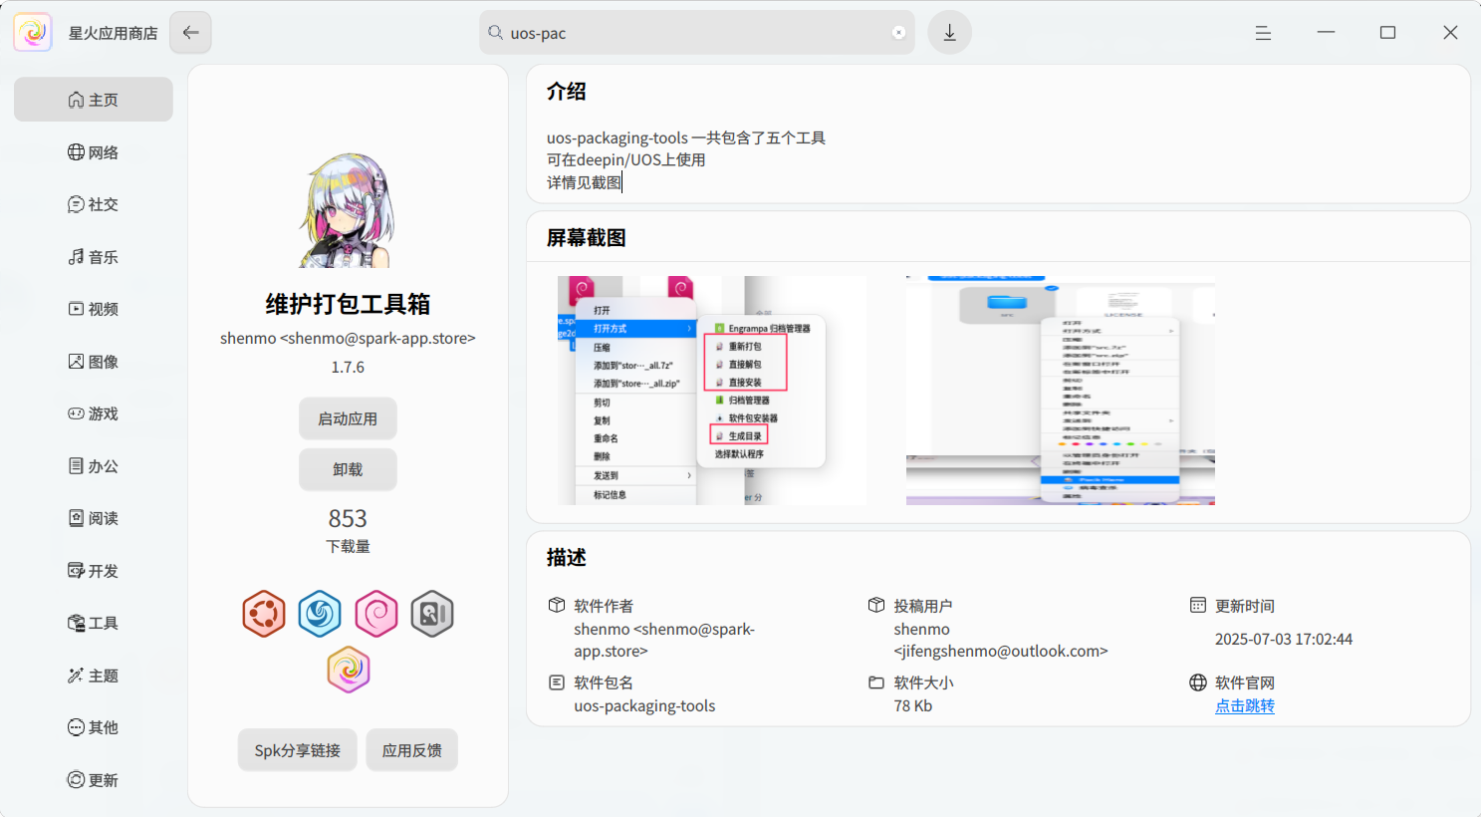
Task: Click the blue deepin hexagon badge
Action: (x=320, y=614)
